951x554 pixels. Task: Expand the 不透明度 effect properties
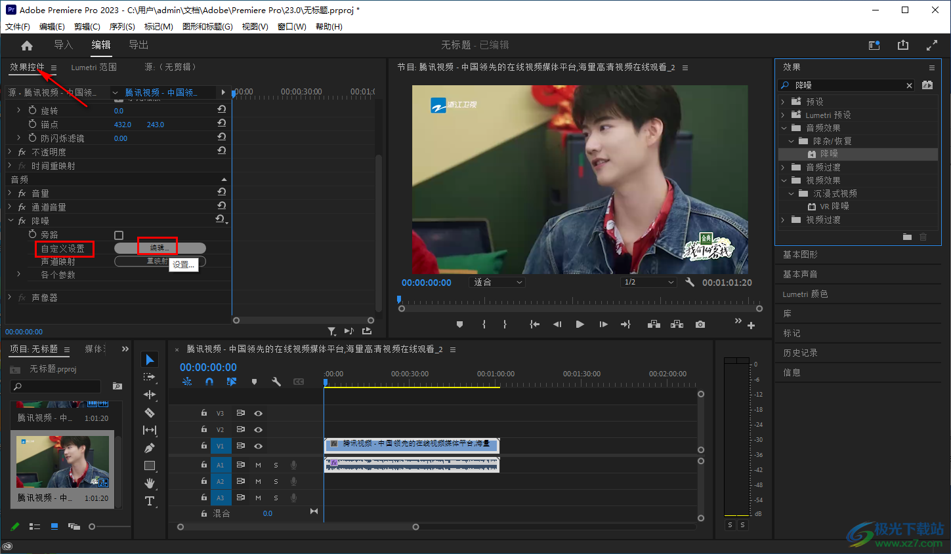[x=10, y=151]
